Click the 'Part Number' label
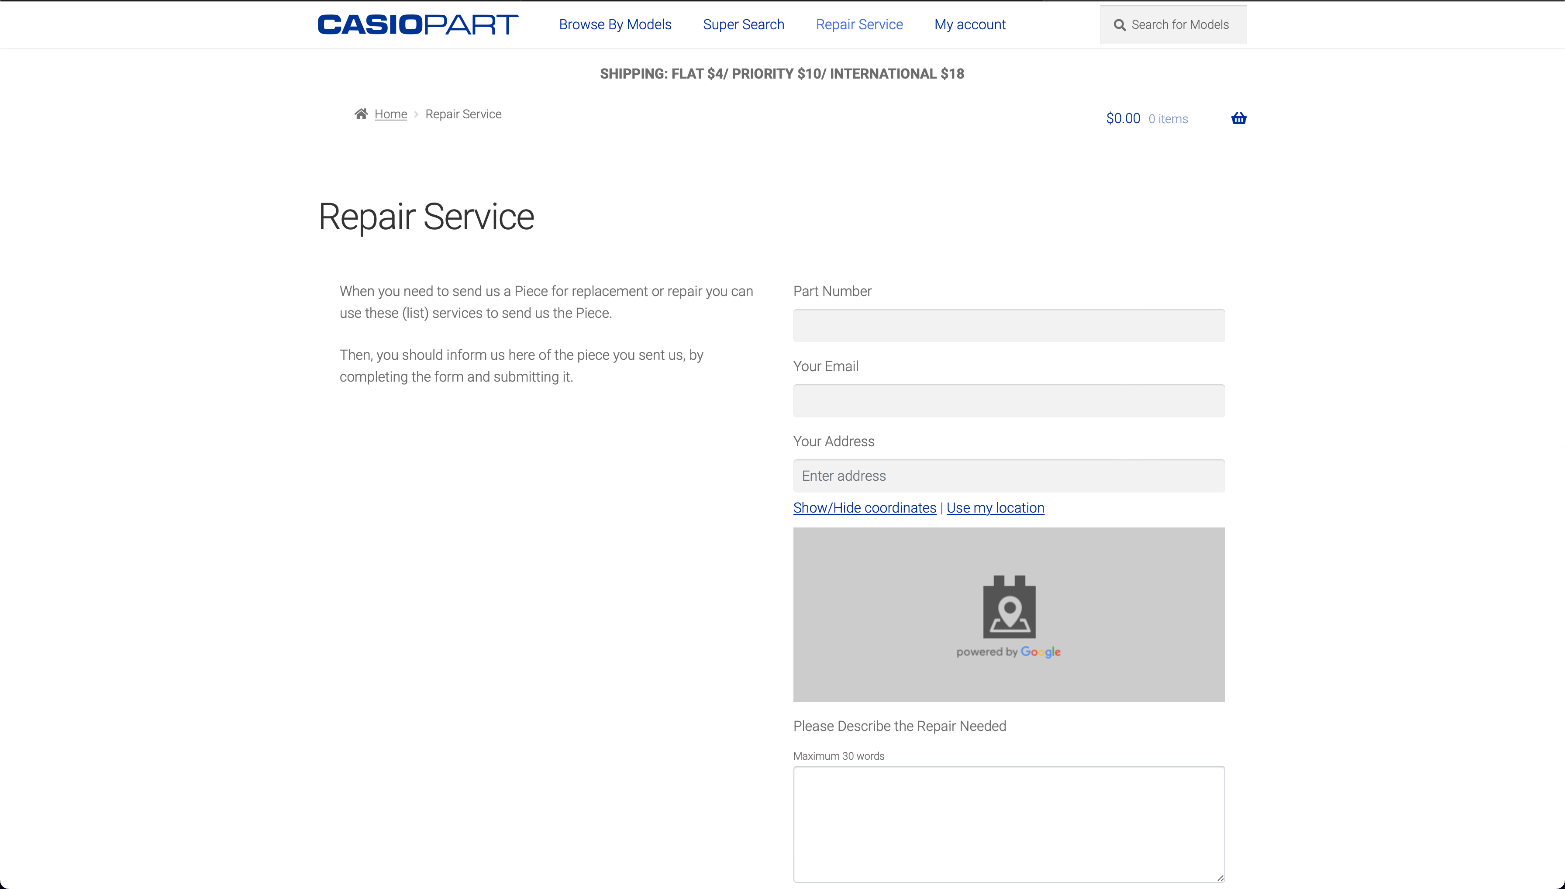 tap(832, 291)
